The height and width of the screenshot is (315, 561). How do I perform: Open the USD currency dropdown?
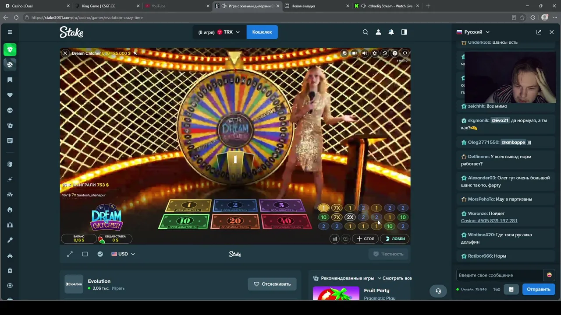click(123, 254)
